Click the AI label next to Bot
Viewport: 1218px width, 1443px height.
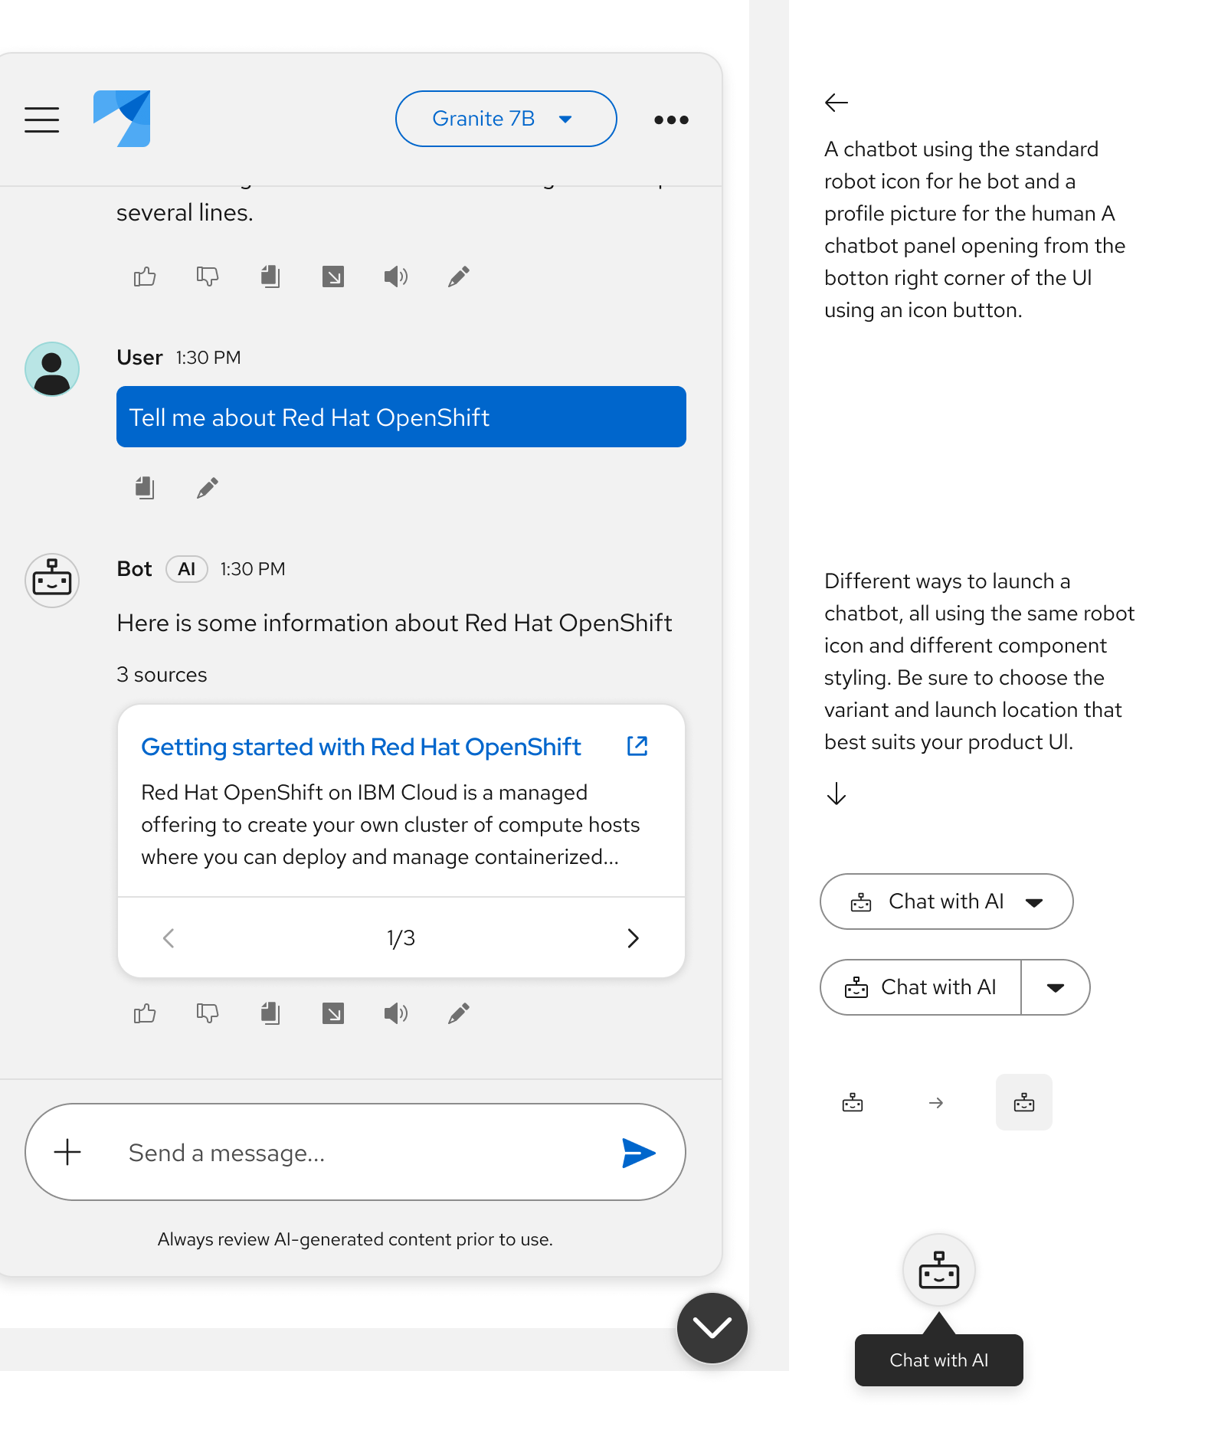click(x=187, y=569)
